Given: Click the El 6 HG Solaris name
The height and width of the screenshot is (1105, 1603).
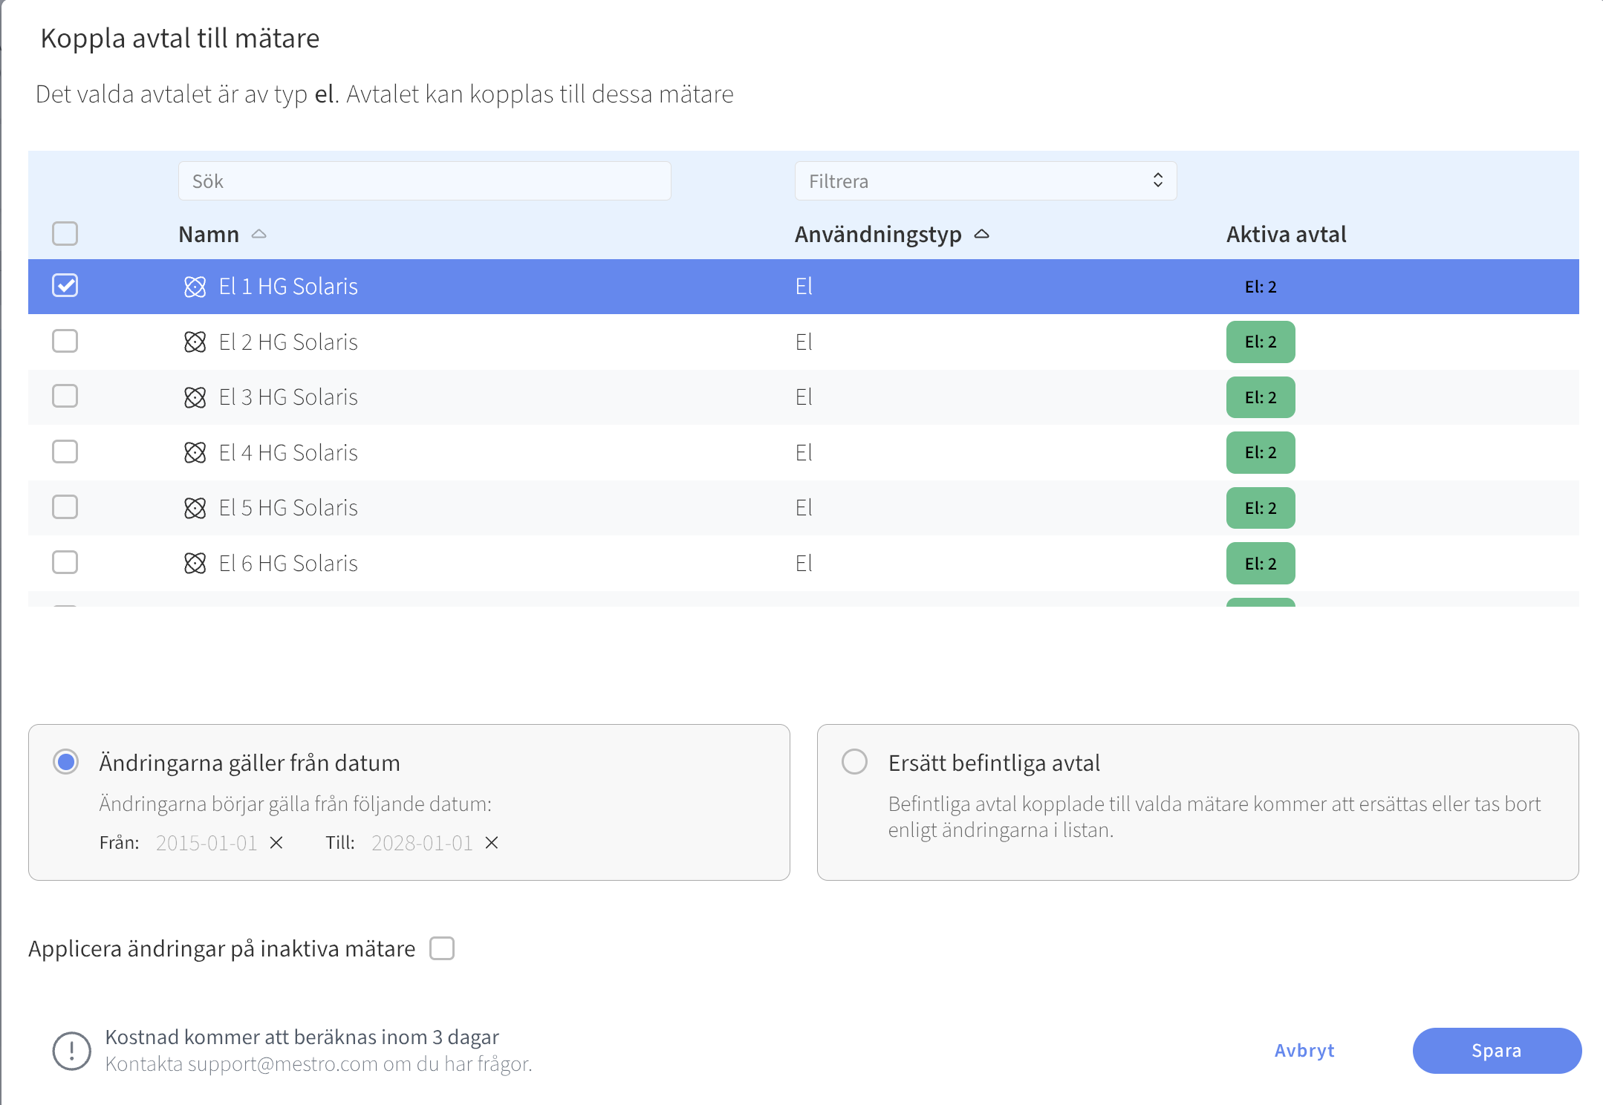Looking at the screenshot, I should 288,564.
